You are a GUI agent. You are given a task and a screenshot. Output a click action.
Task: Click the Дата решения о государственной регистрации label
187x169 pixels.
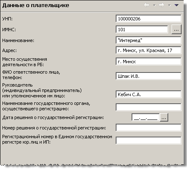coord(53,117)
